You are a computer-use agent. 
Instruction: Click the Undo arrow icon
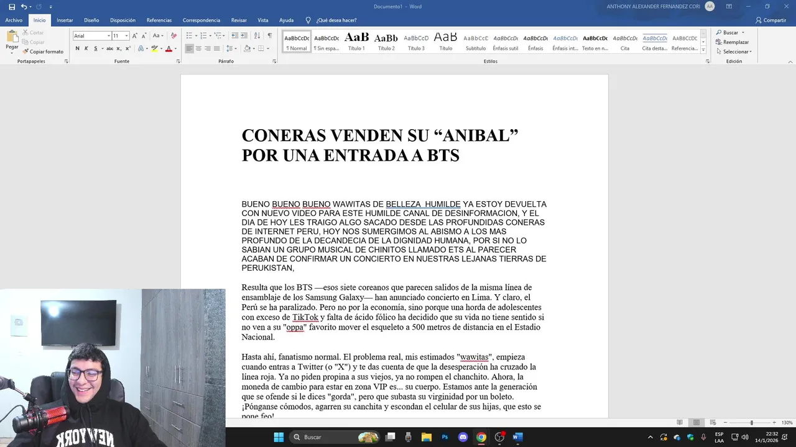pos(24,7)
